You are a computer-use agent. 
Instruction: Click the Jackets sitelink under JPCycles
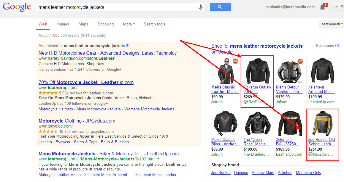(45, 142)
